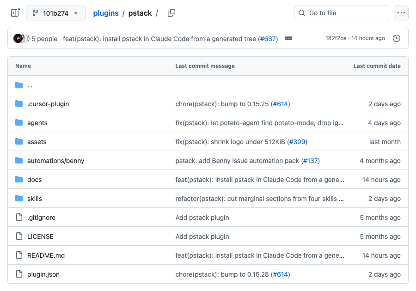The width and height of the screenshot is (416, 291).
Task: Click 'last month' date for assets
Action: [x=385, y=142]
